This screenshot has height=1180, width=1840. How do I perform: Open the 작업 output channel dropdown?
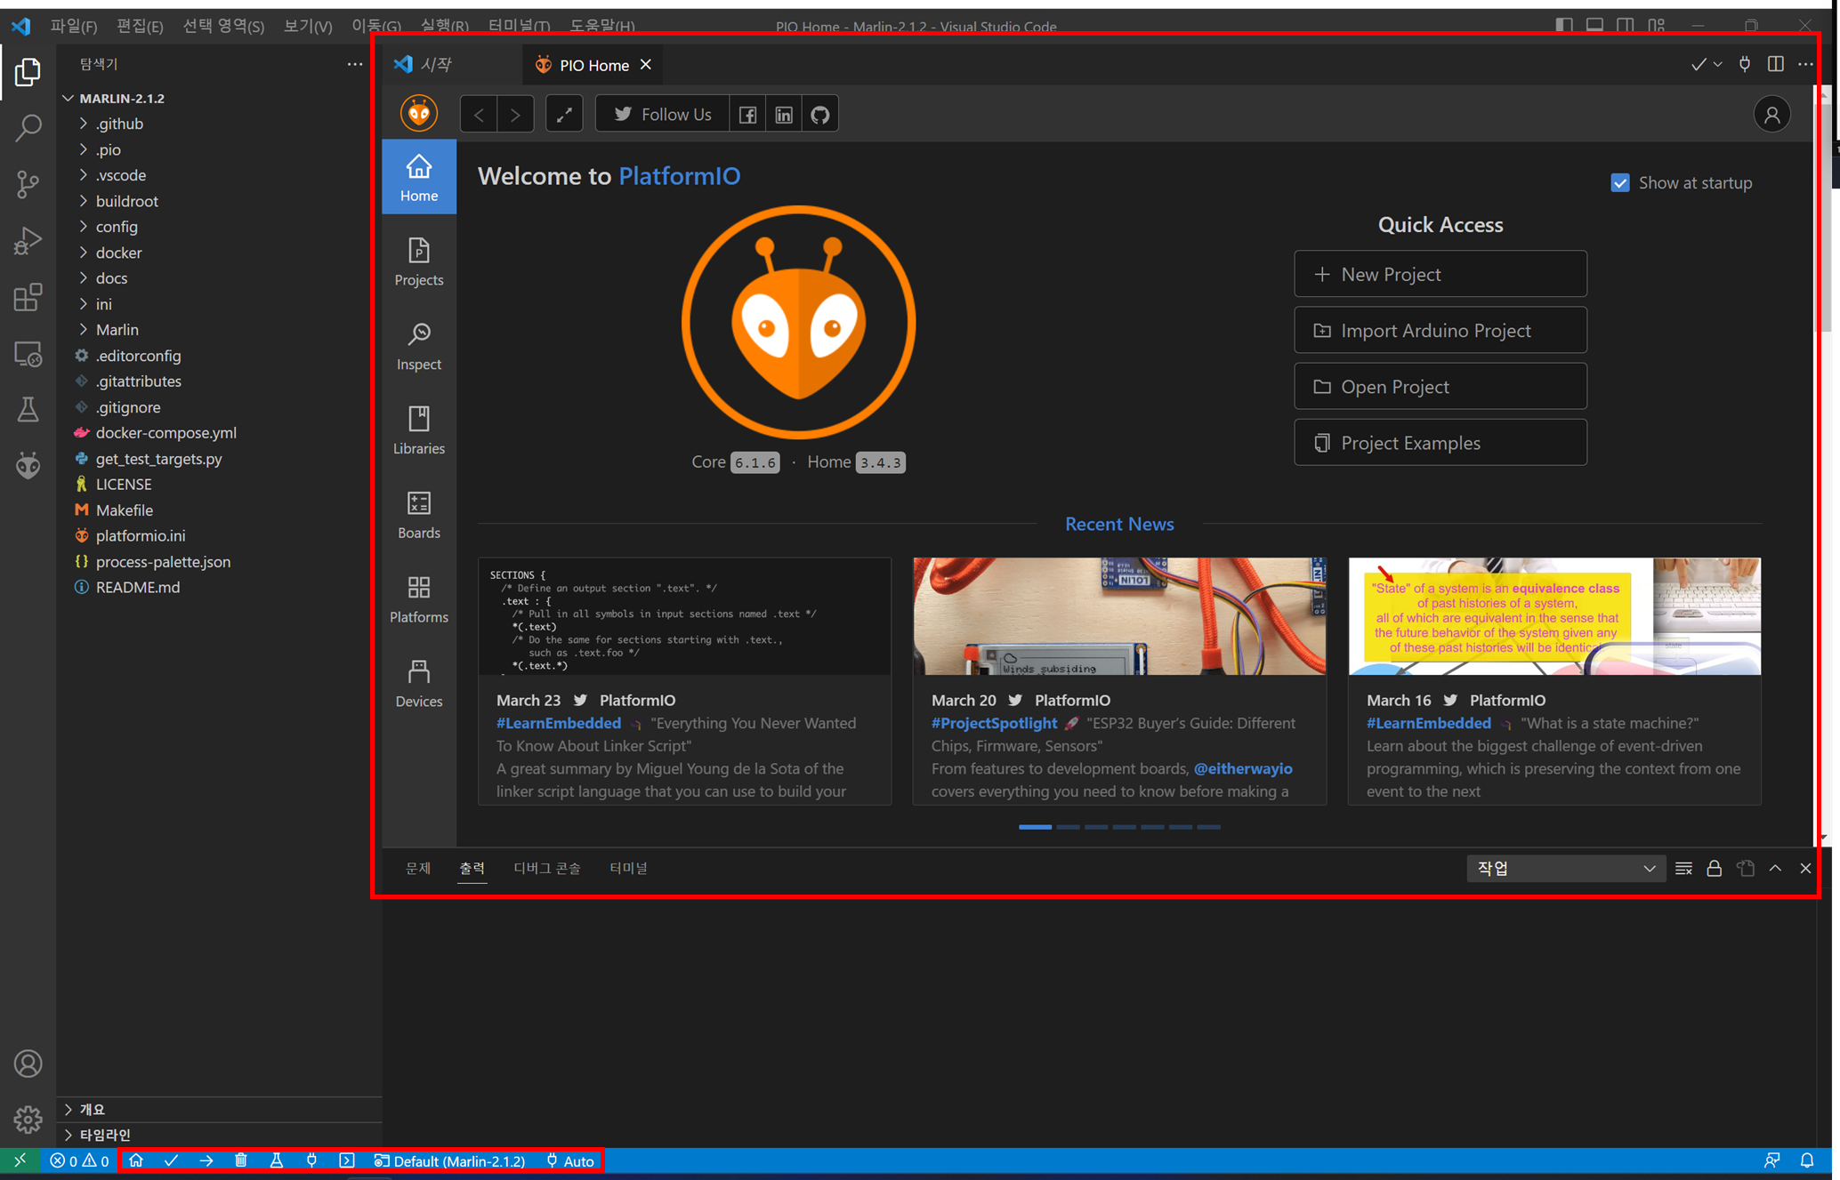coord(1565,869)
